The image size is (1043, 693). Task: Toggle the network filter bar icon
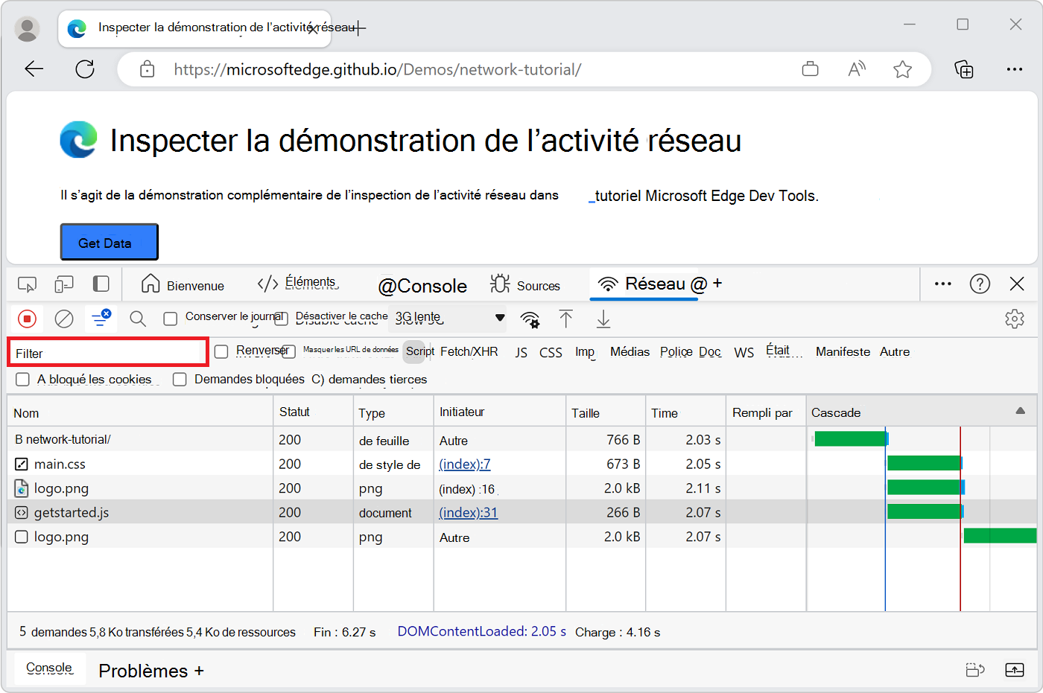(x=101, y=319)
